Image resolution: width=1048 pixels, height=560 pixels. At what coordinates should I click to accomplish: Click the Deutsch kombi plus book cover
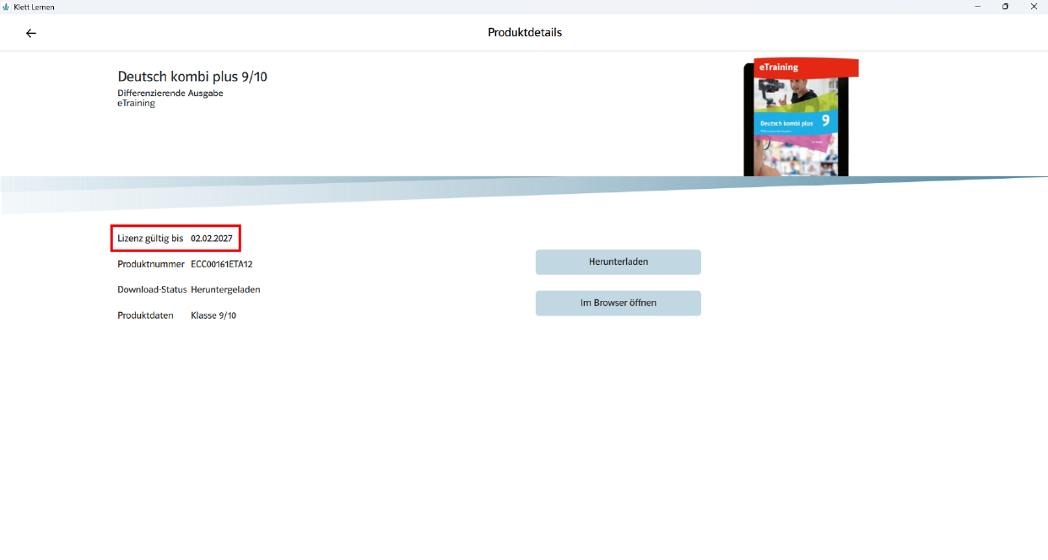[796, 127]
